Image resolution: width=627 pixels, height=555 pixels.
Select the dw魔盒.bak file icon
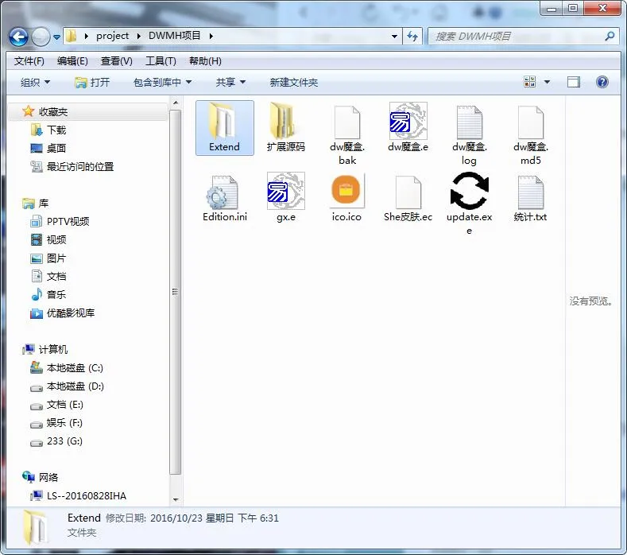pyautogui.click(x=346, y=122)
